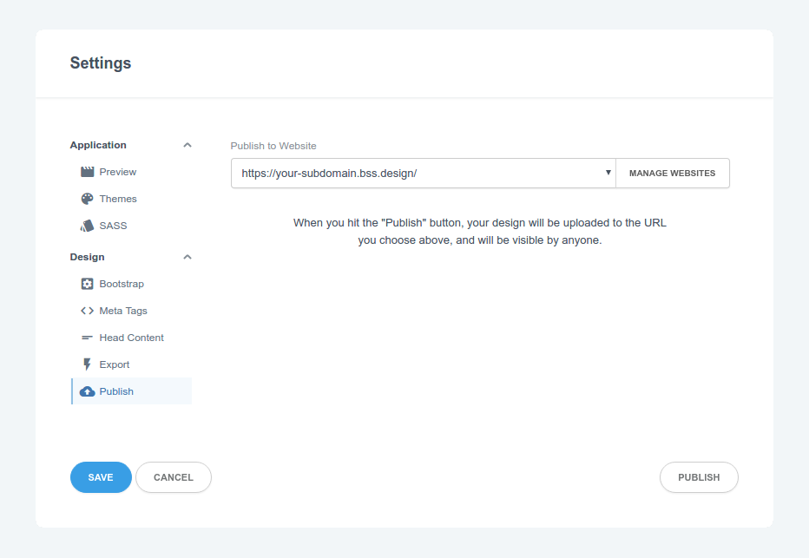This screenshot has height=558, width=809.
Task: Click the arrow of the website dropdown
Action: [608, 173]
